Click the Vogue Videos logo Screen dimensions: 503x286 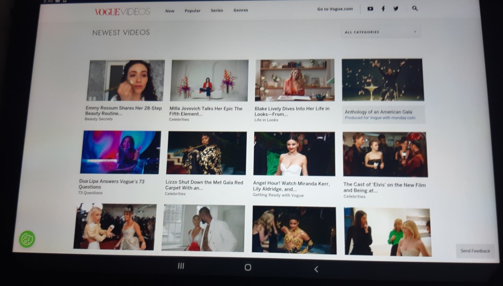click(123, 11)
